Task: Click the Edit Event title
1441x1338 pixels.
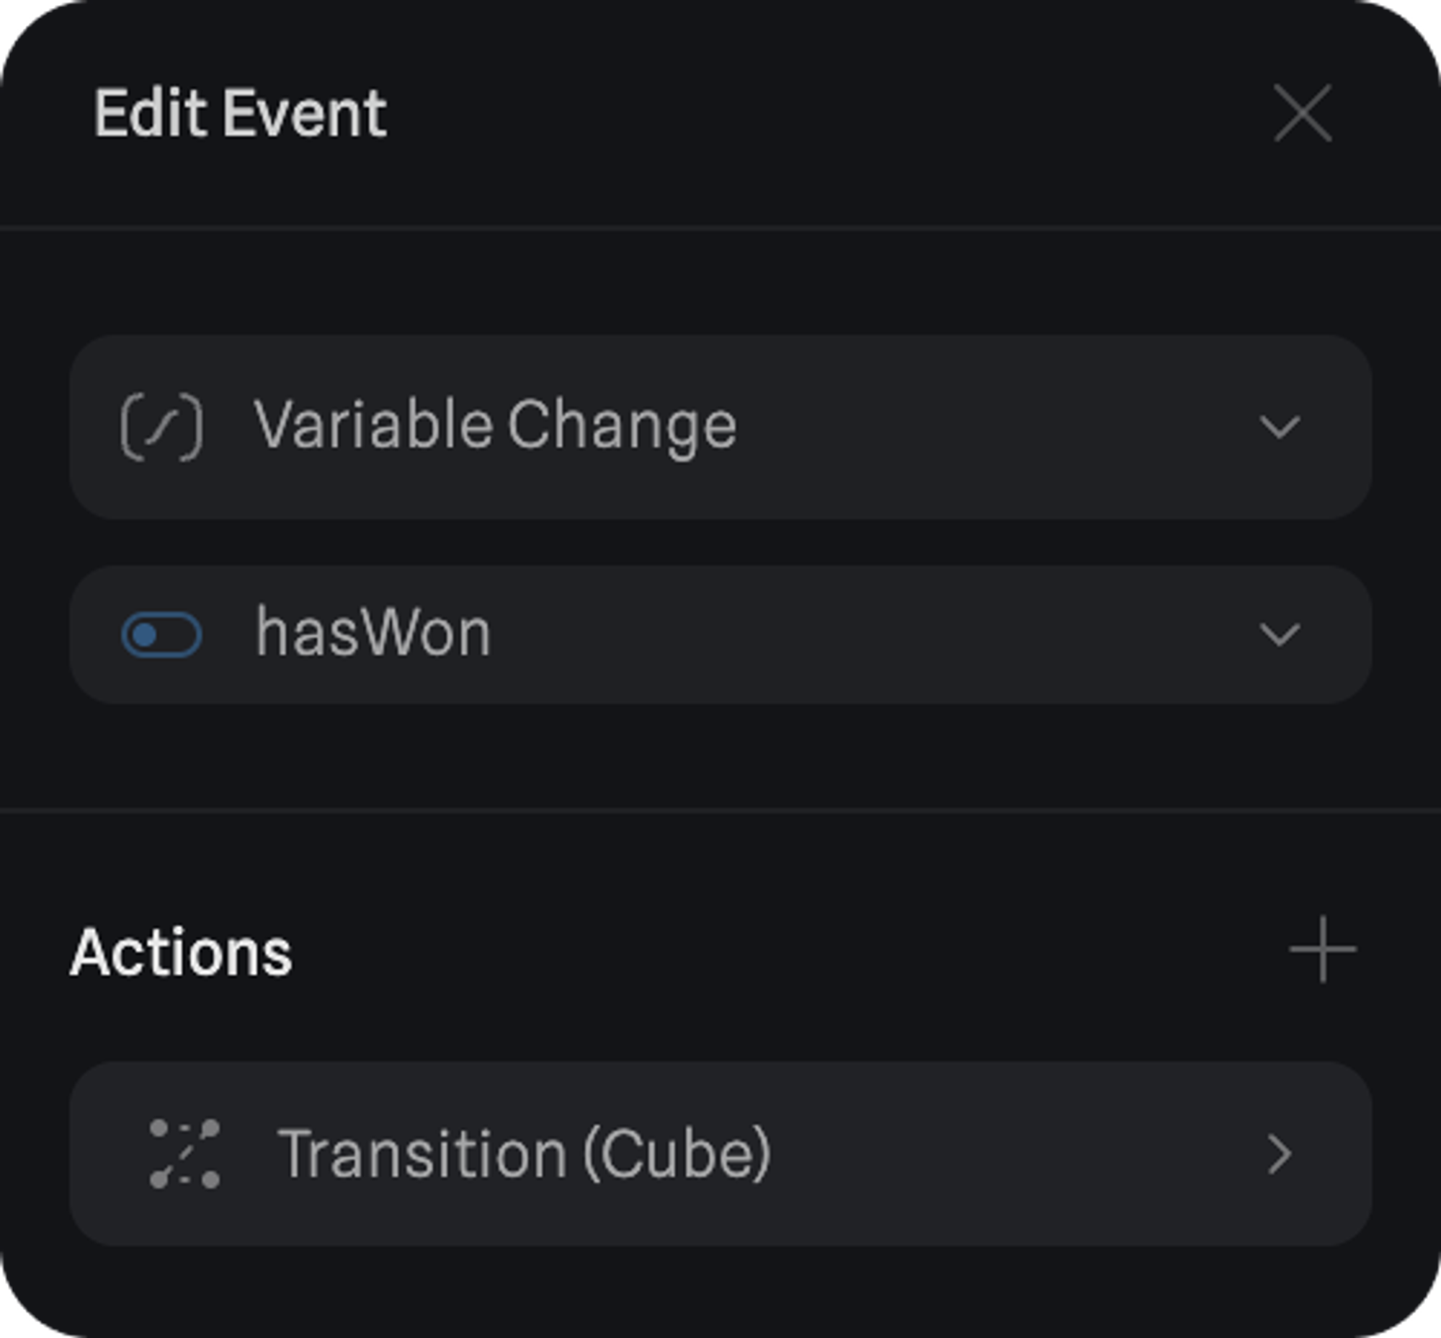Action: point(241,113)
